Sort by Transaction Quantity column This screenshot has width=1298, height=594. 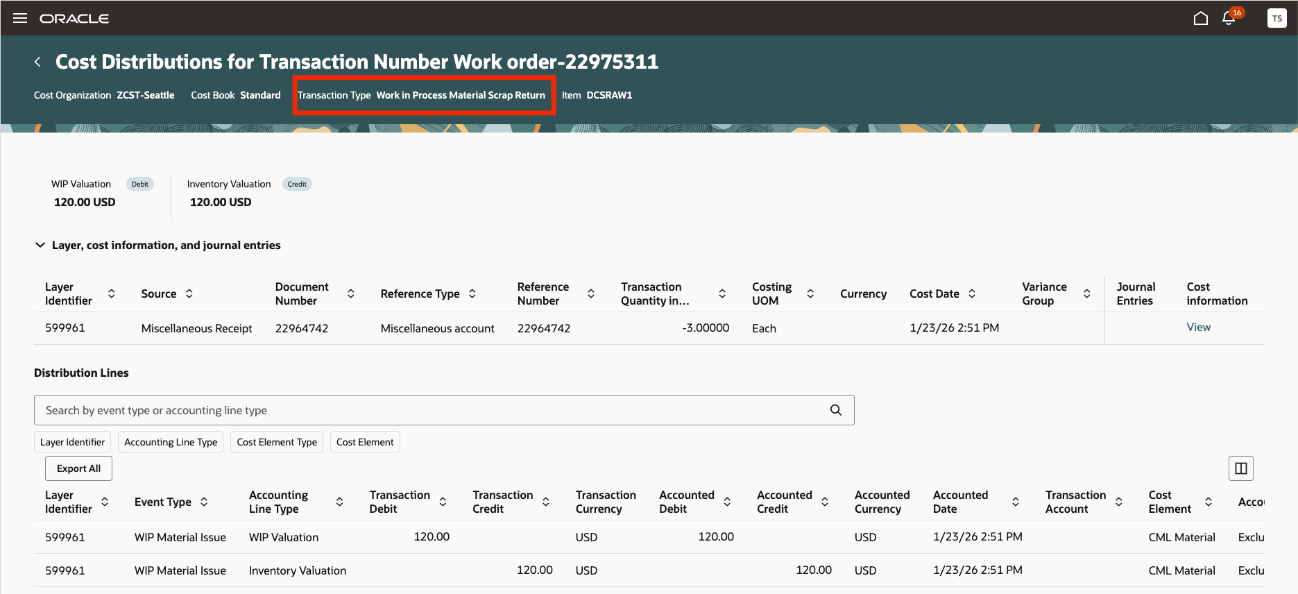pyautogui.click(x=722, y=294)
